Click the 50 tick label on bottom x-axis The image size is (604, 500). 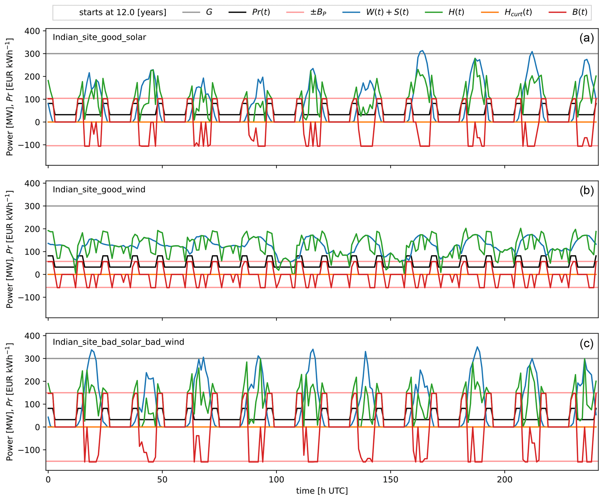(x=162, y=479)
